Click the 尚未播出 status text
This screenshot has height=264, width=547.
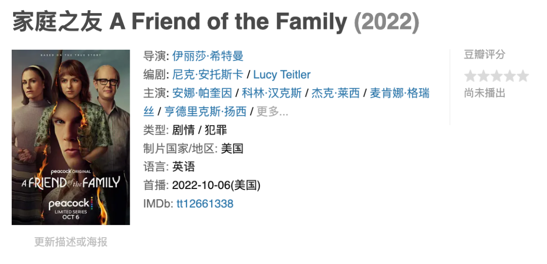485,93
